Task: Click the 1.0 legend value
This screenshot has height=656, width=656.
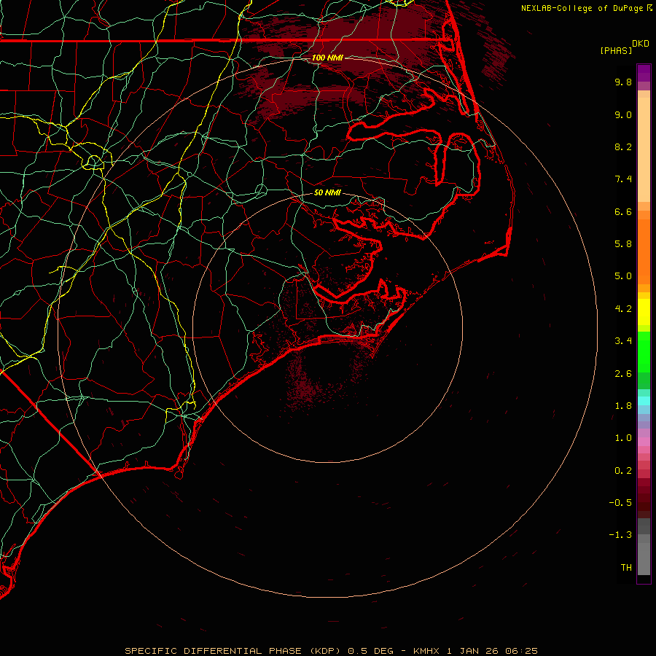Action: 623,438
